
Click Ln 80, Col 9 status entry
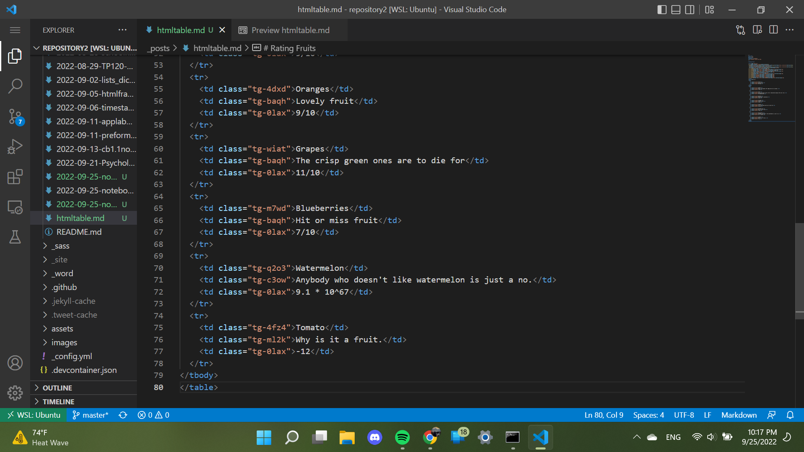[604, 415]
